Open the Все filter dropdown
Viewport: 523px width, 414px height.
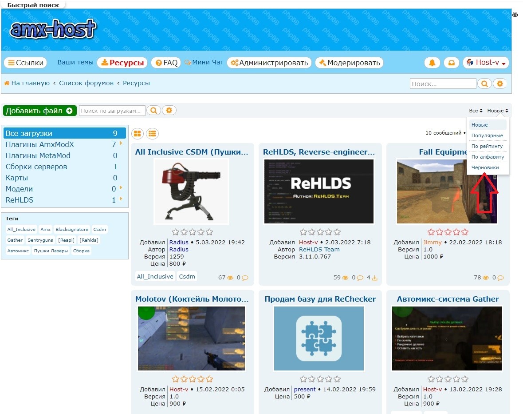[476, 111]
